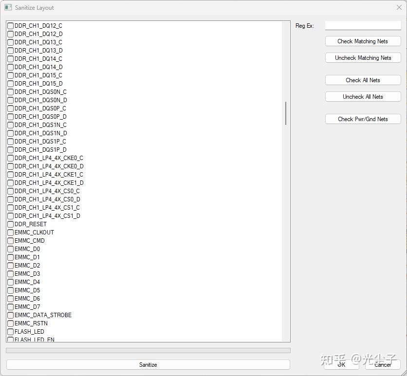Select the EMMC_DATA_STROBE checkbox
407x376 pixels.
pyautogui.click(x=10, y=315)
